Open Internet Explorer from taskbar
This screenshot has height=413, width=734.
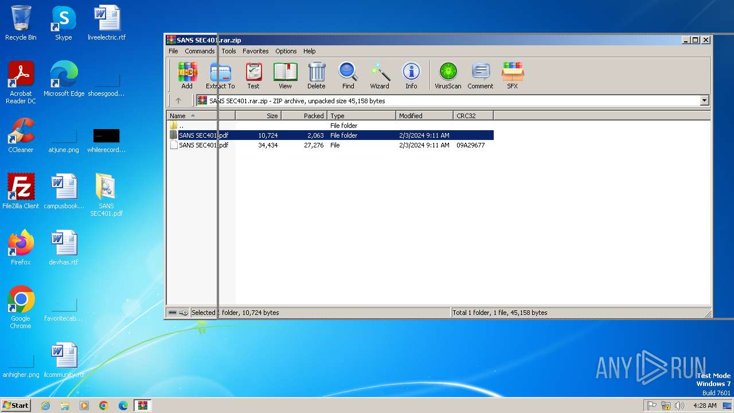[x=45, y=406]
